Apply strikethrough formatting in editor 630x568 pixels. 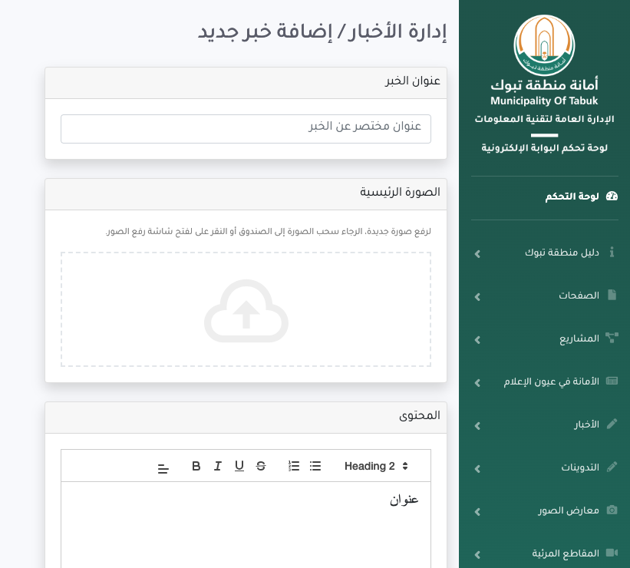261,466
